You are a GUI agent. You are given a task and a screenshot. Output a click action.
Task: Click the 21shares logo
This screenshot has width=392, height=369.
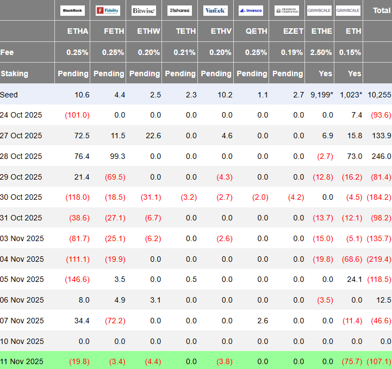coord(179,10)
